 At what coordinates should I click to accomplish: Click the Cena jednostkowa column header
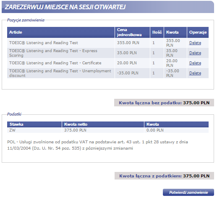[x=132, y=32]
